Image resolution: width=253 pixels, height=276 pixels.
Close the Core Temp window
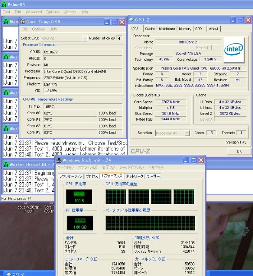(122, 22)
